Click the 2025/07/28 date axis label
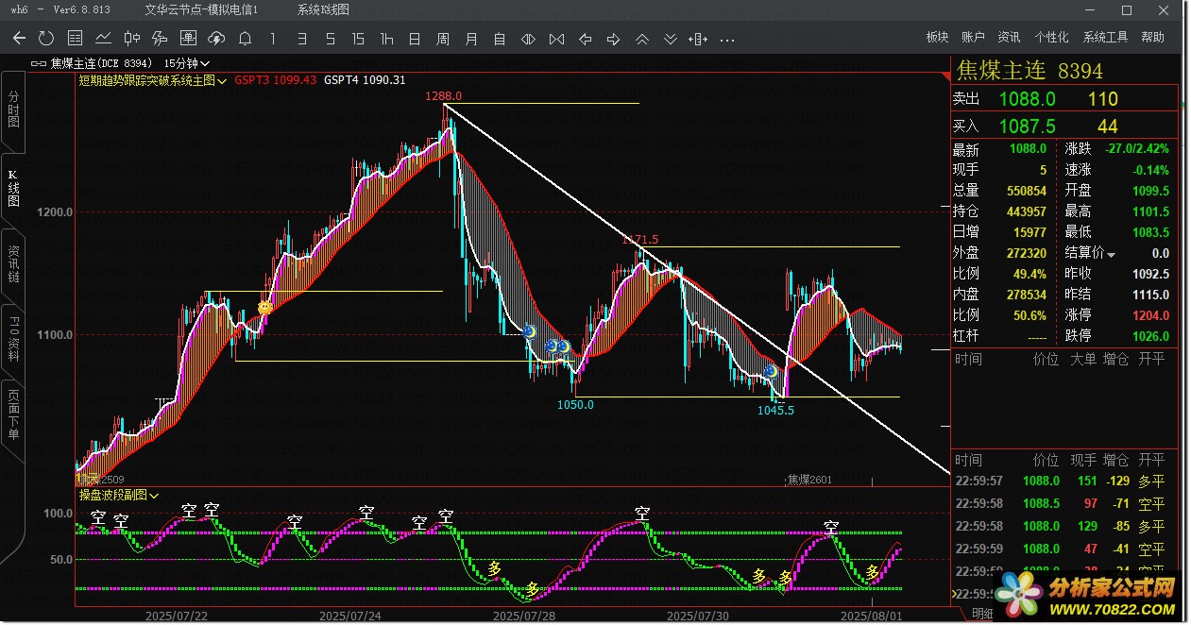Viewport: 1191px width, 625px height. 525,616
